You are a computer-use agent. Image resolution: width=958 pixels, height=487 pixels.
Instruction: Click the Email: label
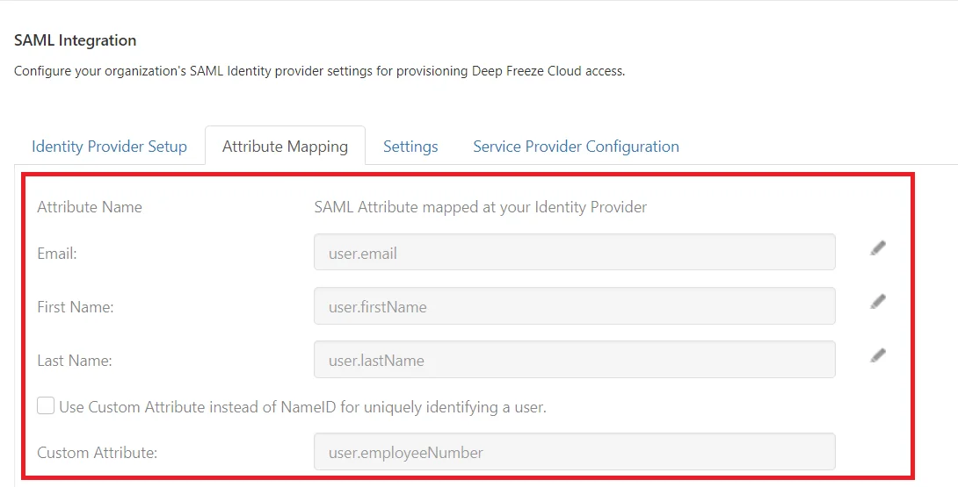tap(57, 254)
